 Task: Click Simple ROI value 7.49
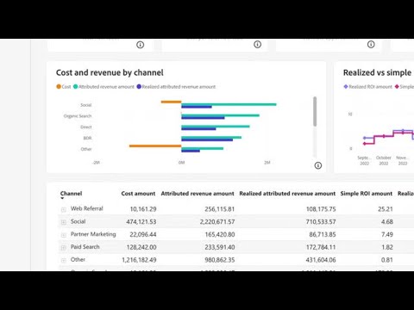tap(387, 234)
